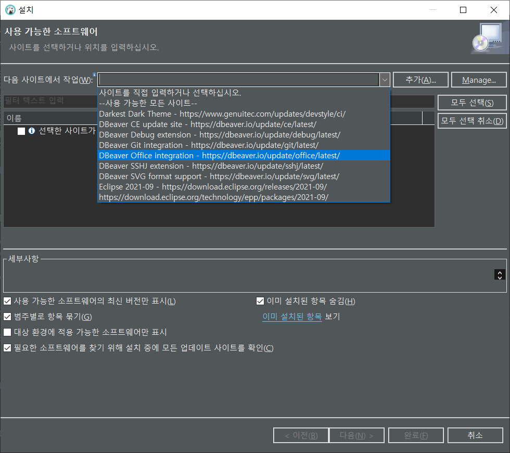Click the '다음 사이트에서 작업(W):' label
The image size is (510, 453).
tap(48, 80)
